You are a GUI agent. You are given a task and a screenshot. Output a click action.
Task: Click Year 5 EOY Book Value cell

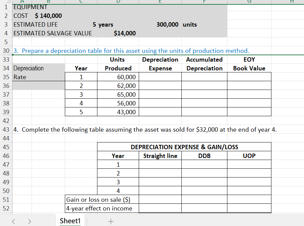249,112
